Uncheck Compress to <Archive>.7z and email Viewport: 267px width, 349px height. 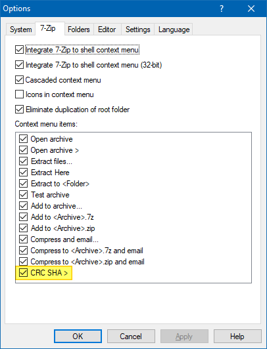pos(23,251)
